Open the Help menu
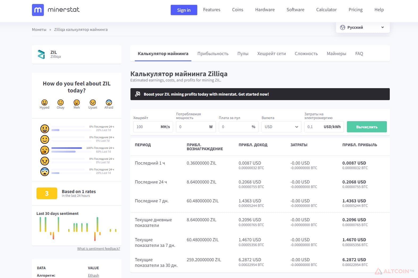The height and width of the screenshot is (278, 418). click(x=379, y=10)
